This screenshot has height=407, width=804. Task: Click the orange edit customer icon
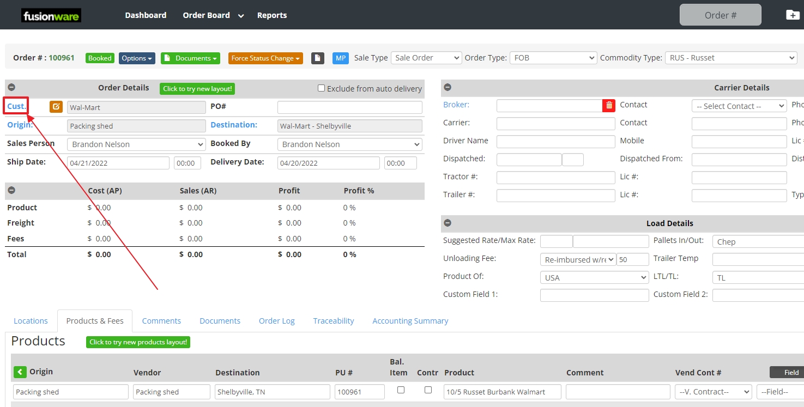pyautogui.click(x=56, y=107)
